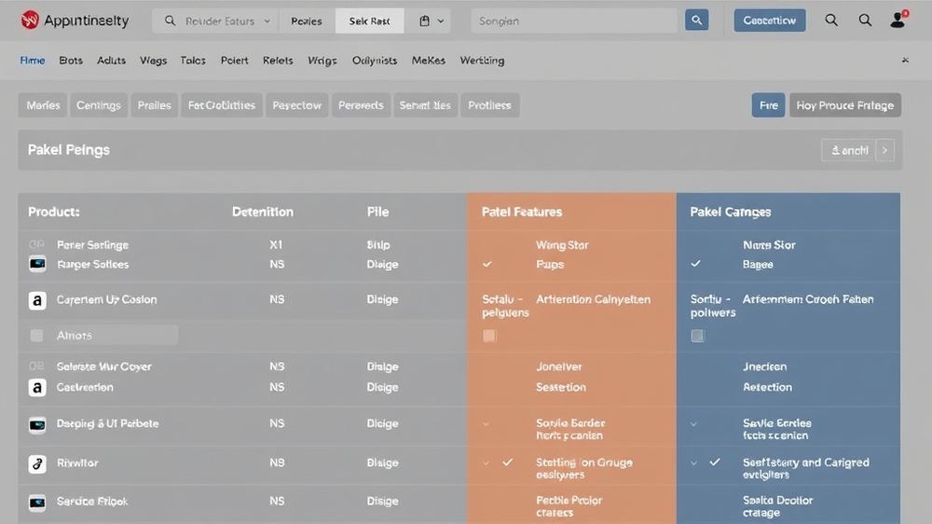This screenshot has width=932, height=524.
Task: Select the Centings filter chip
Action: click(x=99, y=105)
